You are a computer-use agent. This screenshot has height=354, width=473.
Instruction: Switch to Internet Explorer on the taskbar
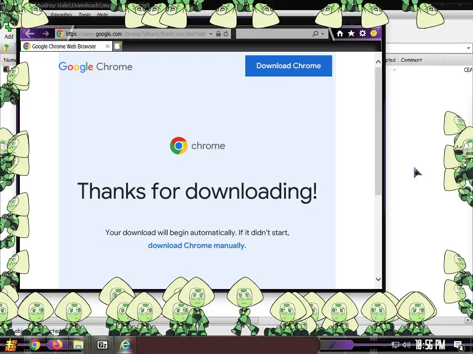(x=125, y=345)
